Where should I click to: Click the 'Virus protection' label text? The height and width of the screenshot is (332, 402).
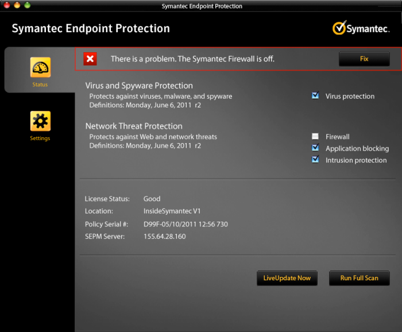tap(350, 96)
